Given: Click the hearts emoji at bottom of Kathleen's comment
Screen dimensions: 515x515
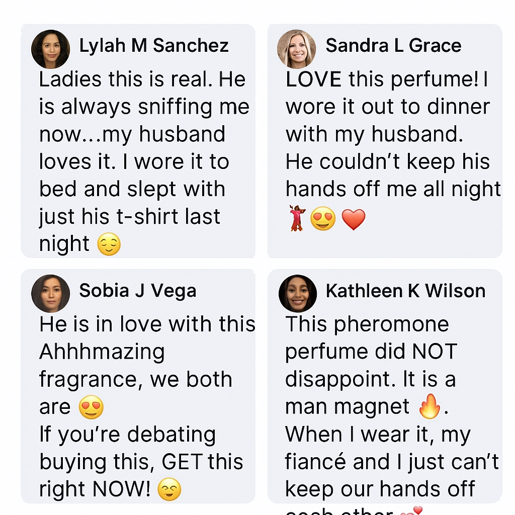Looking at the screenshot, I should [x=410, y=511].
